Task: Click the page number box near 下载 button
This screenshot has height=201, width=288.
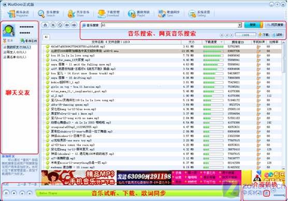Action: tap(246, 35)
